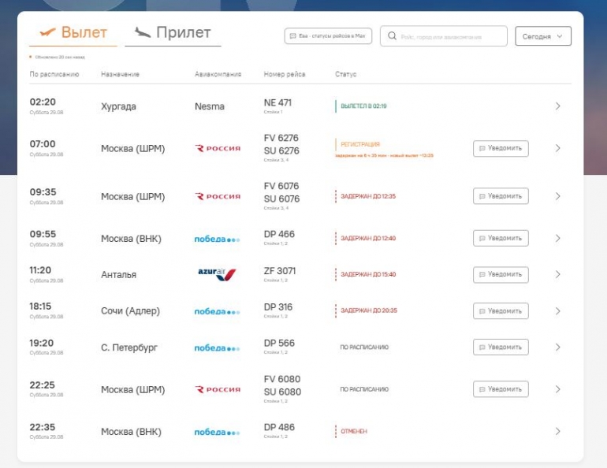Open chevron for Москва (ВНК) DP 466
Viewport: 607px width, 468px height.
coord(557,238)
